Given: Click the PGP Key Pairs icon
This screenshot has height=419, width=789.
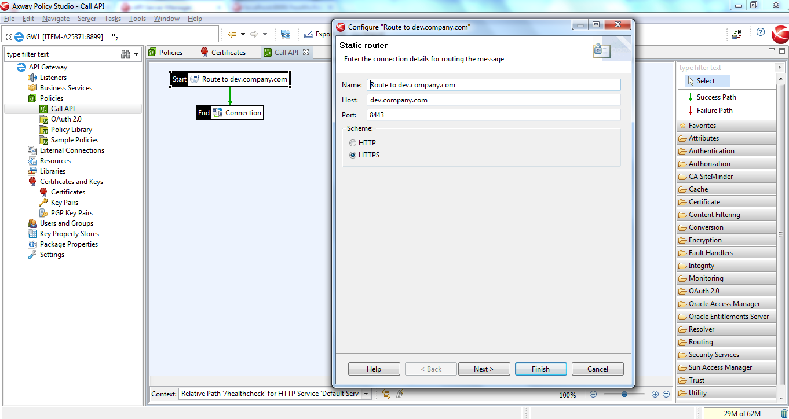Looking at the screenshot, I should pos(43,213).
